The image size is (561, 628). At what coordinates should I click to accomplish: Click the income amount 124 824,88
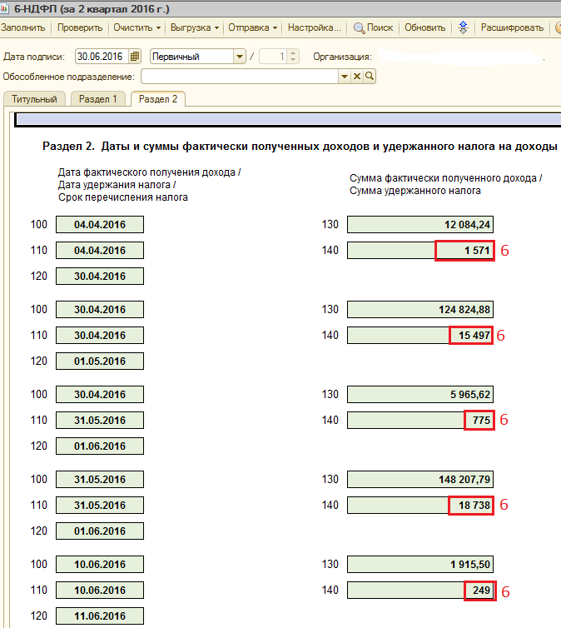420,310
